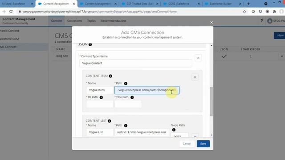Click the Vogue List name field

100,132
